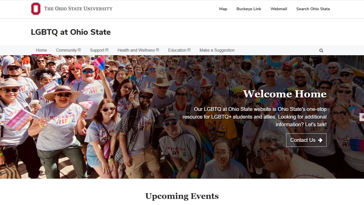Click Search Ohio State link

pyautogui.click(x=313, y=9)
